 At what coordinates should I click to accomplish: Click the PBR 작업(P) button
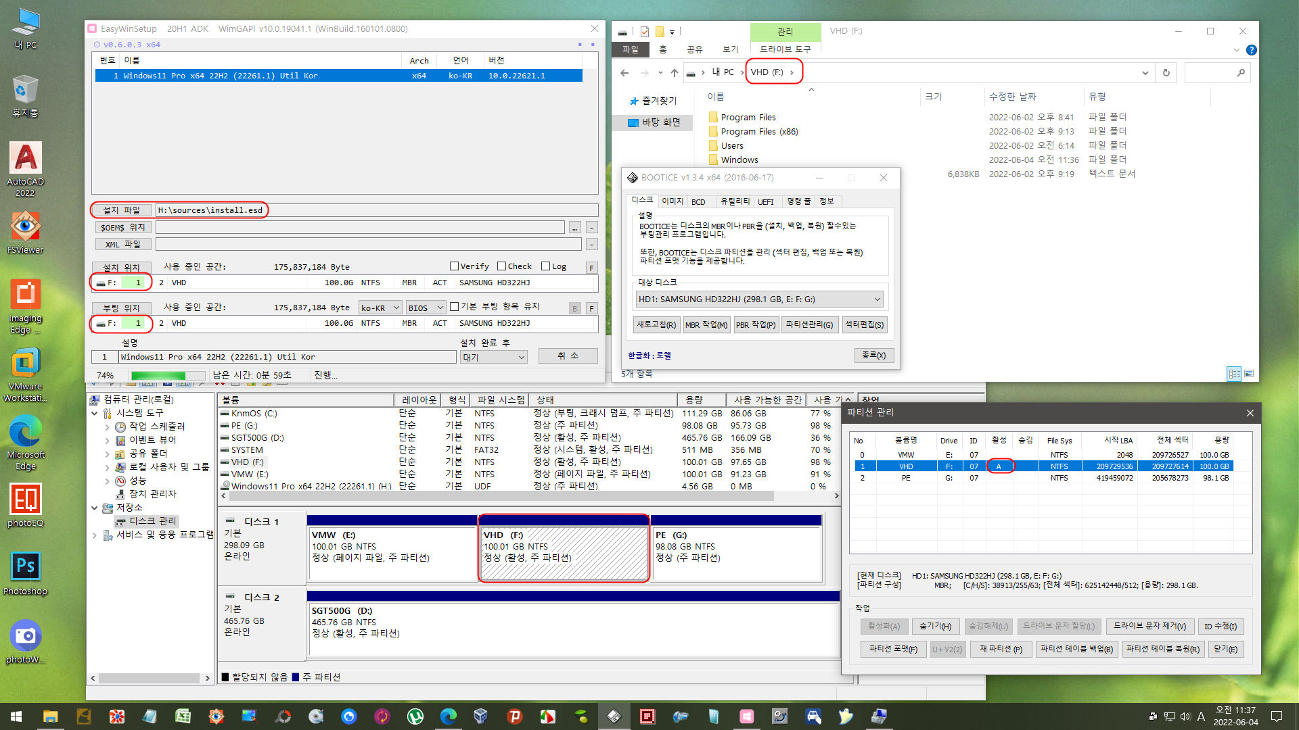coord(755,325)
